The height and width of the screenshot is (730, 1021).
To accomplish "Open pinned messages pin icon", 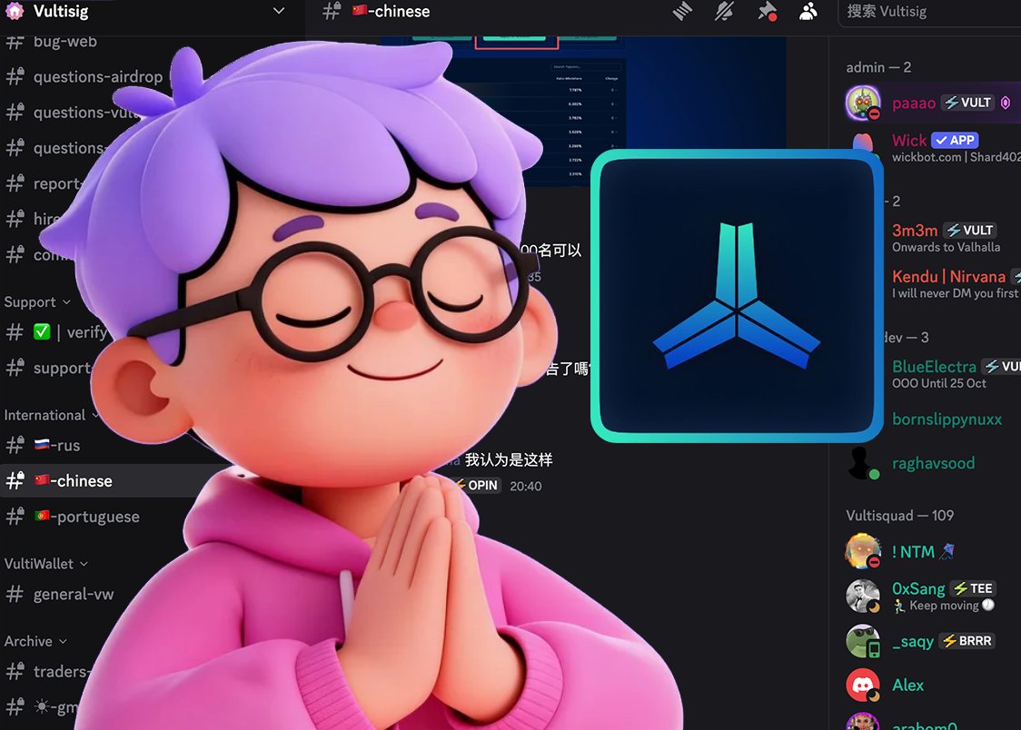I will (x=767, y=11).
